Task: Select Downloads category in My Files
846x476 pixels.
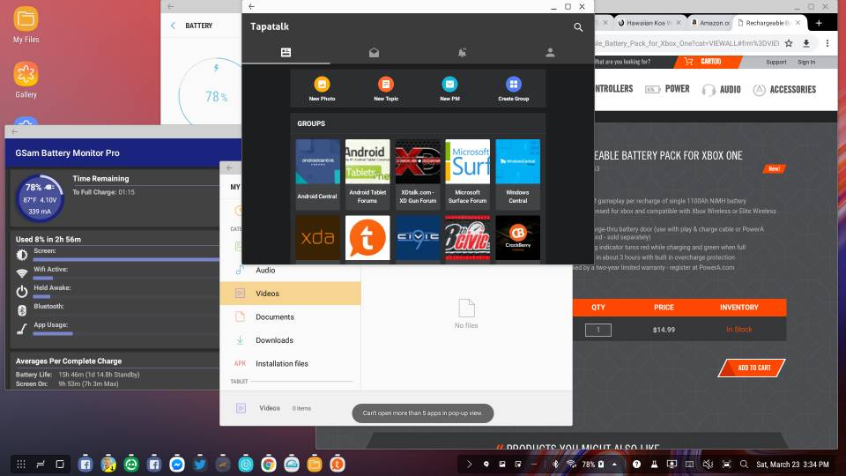Action: [290, 340]
